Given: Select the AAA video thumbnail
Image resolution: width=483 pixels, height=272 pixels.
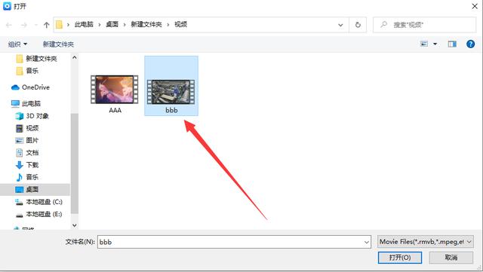Looking at the screenshot, I should pyautogui.click(x=115, y=90).
